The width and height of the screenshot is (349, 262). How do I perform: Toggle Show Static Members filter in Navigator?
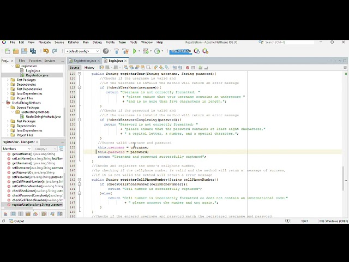click(x=21, y=214)
